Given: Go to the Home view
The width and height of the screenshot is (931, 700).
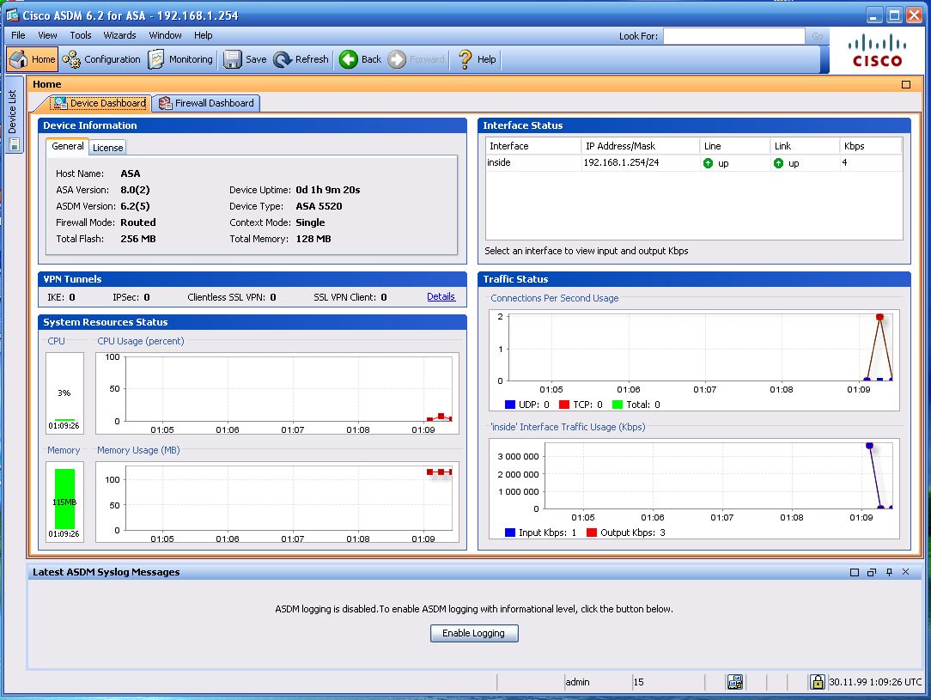Looking at the screenshot, I should (33, 59).
